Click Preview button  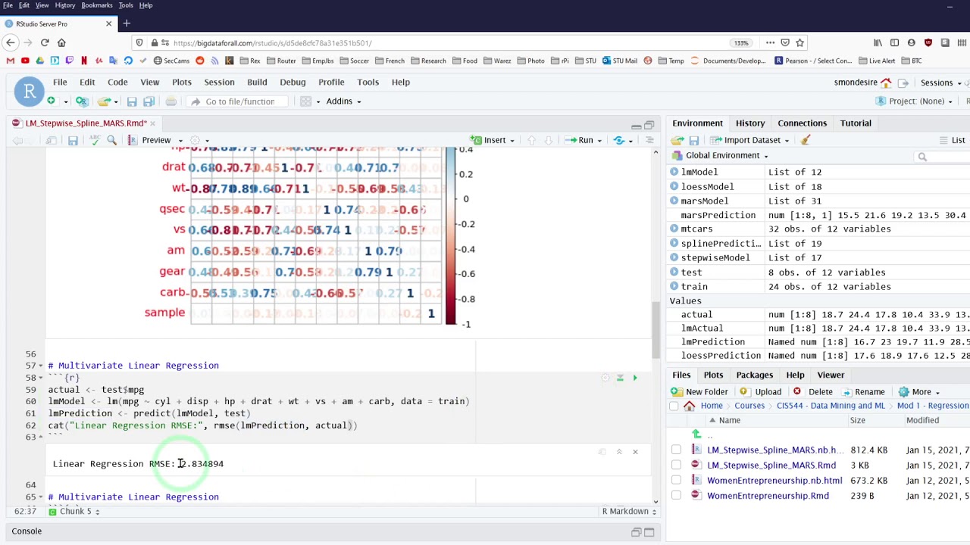click(149, 140)
